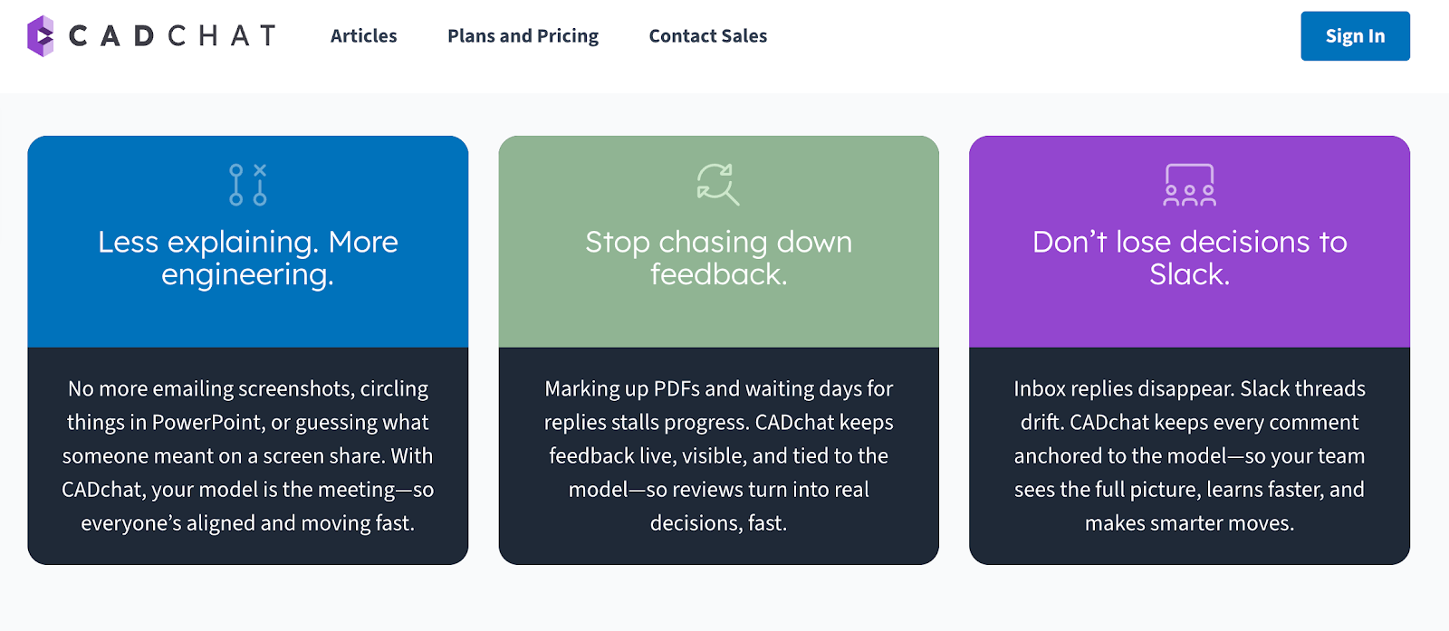
Task: Click the branch compare icon in blue card
Action: [247, 185]
